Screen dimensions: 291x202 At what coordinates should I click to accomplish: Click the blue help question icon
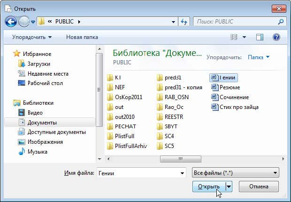[x=276, y=37]
